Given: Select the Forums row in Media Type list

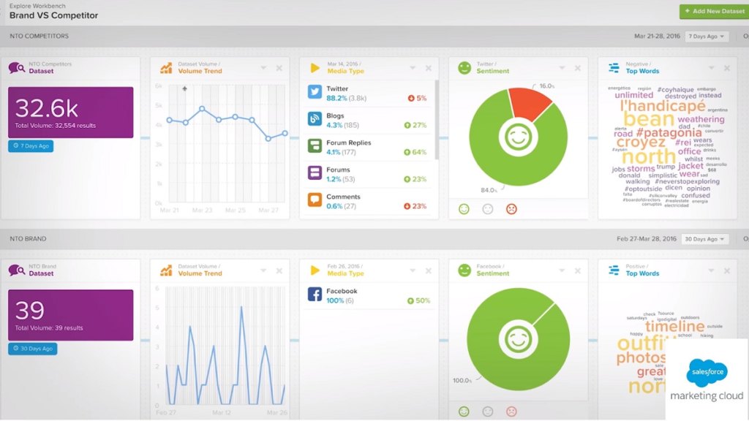Looking at the screenshot, I should coord(367,174).
